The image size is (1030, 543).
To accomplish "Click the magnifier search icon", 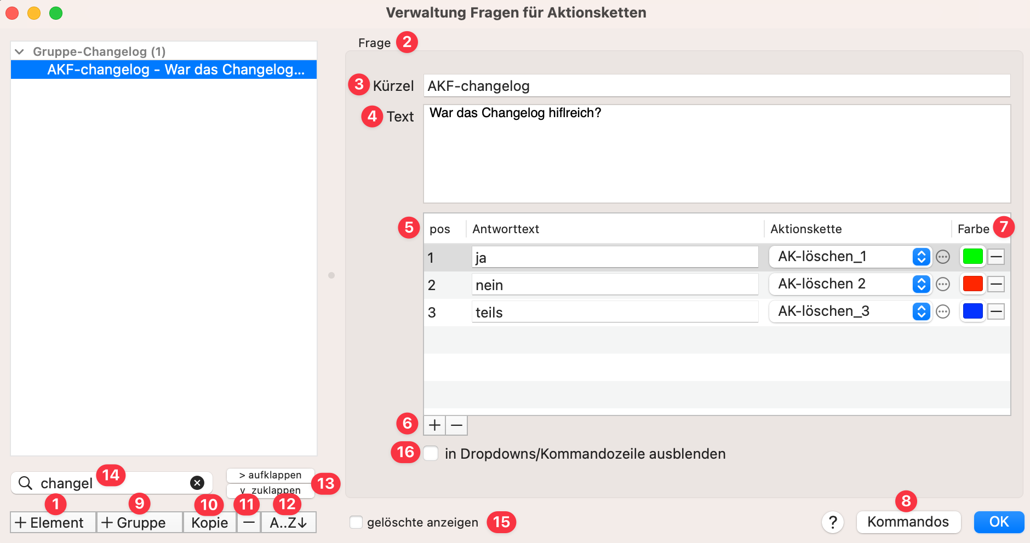I will 25,483.
